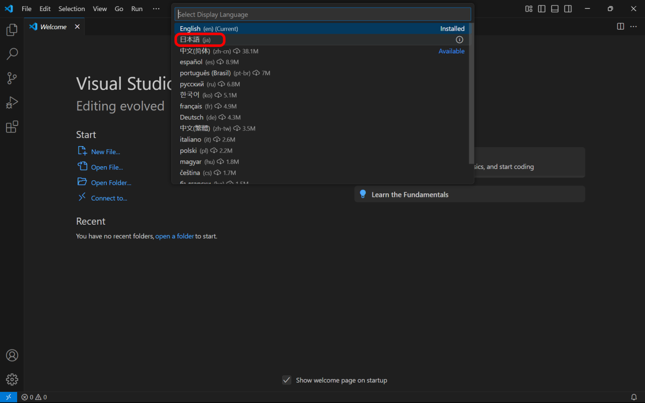The height and width of the screenshot is (403, 645).
Task: Open the Explorer sidebar icon
Action: click(x=12, y=30)
